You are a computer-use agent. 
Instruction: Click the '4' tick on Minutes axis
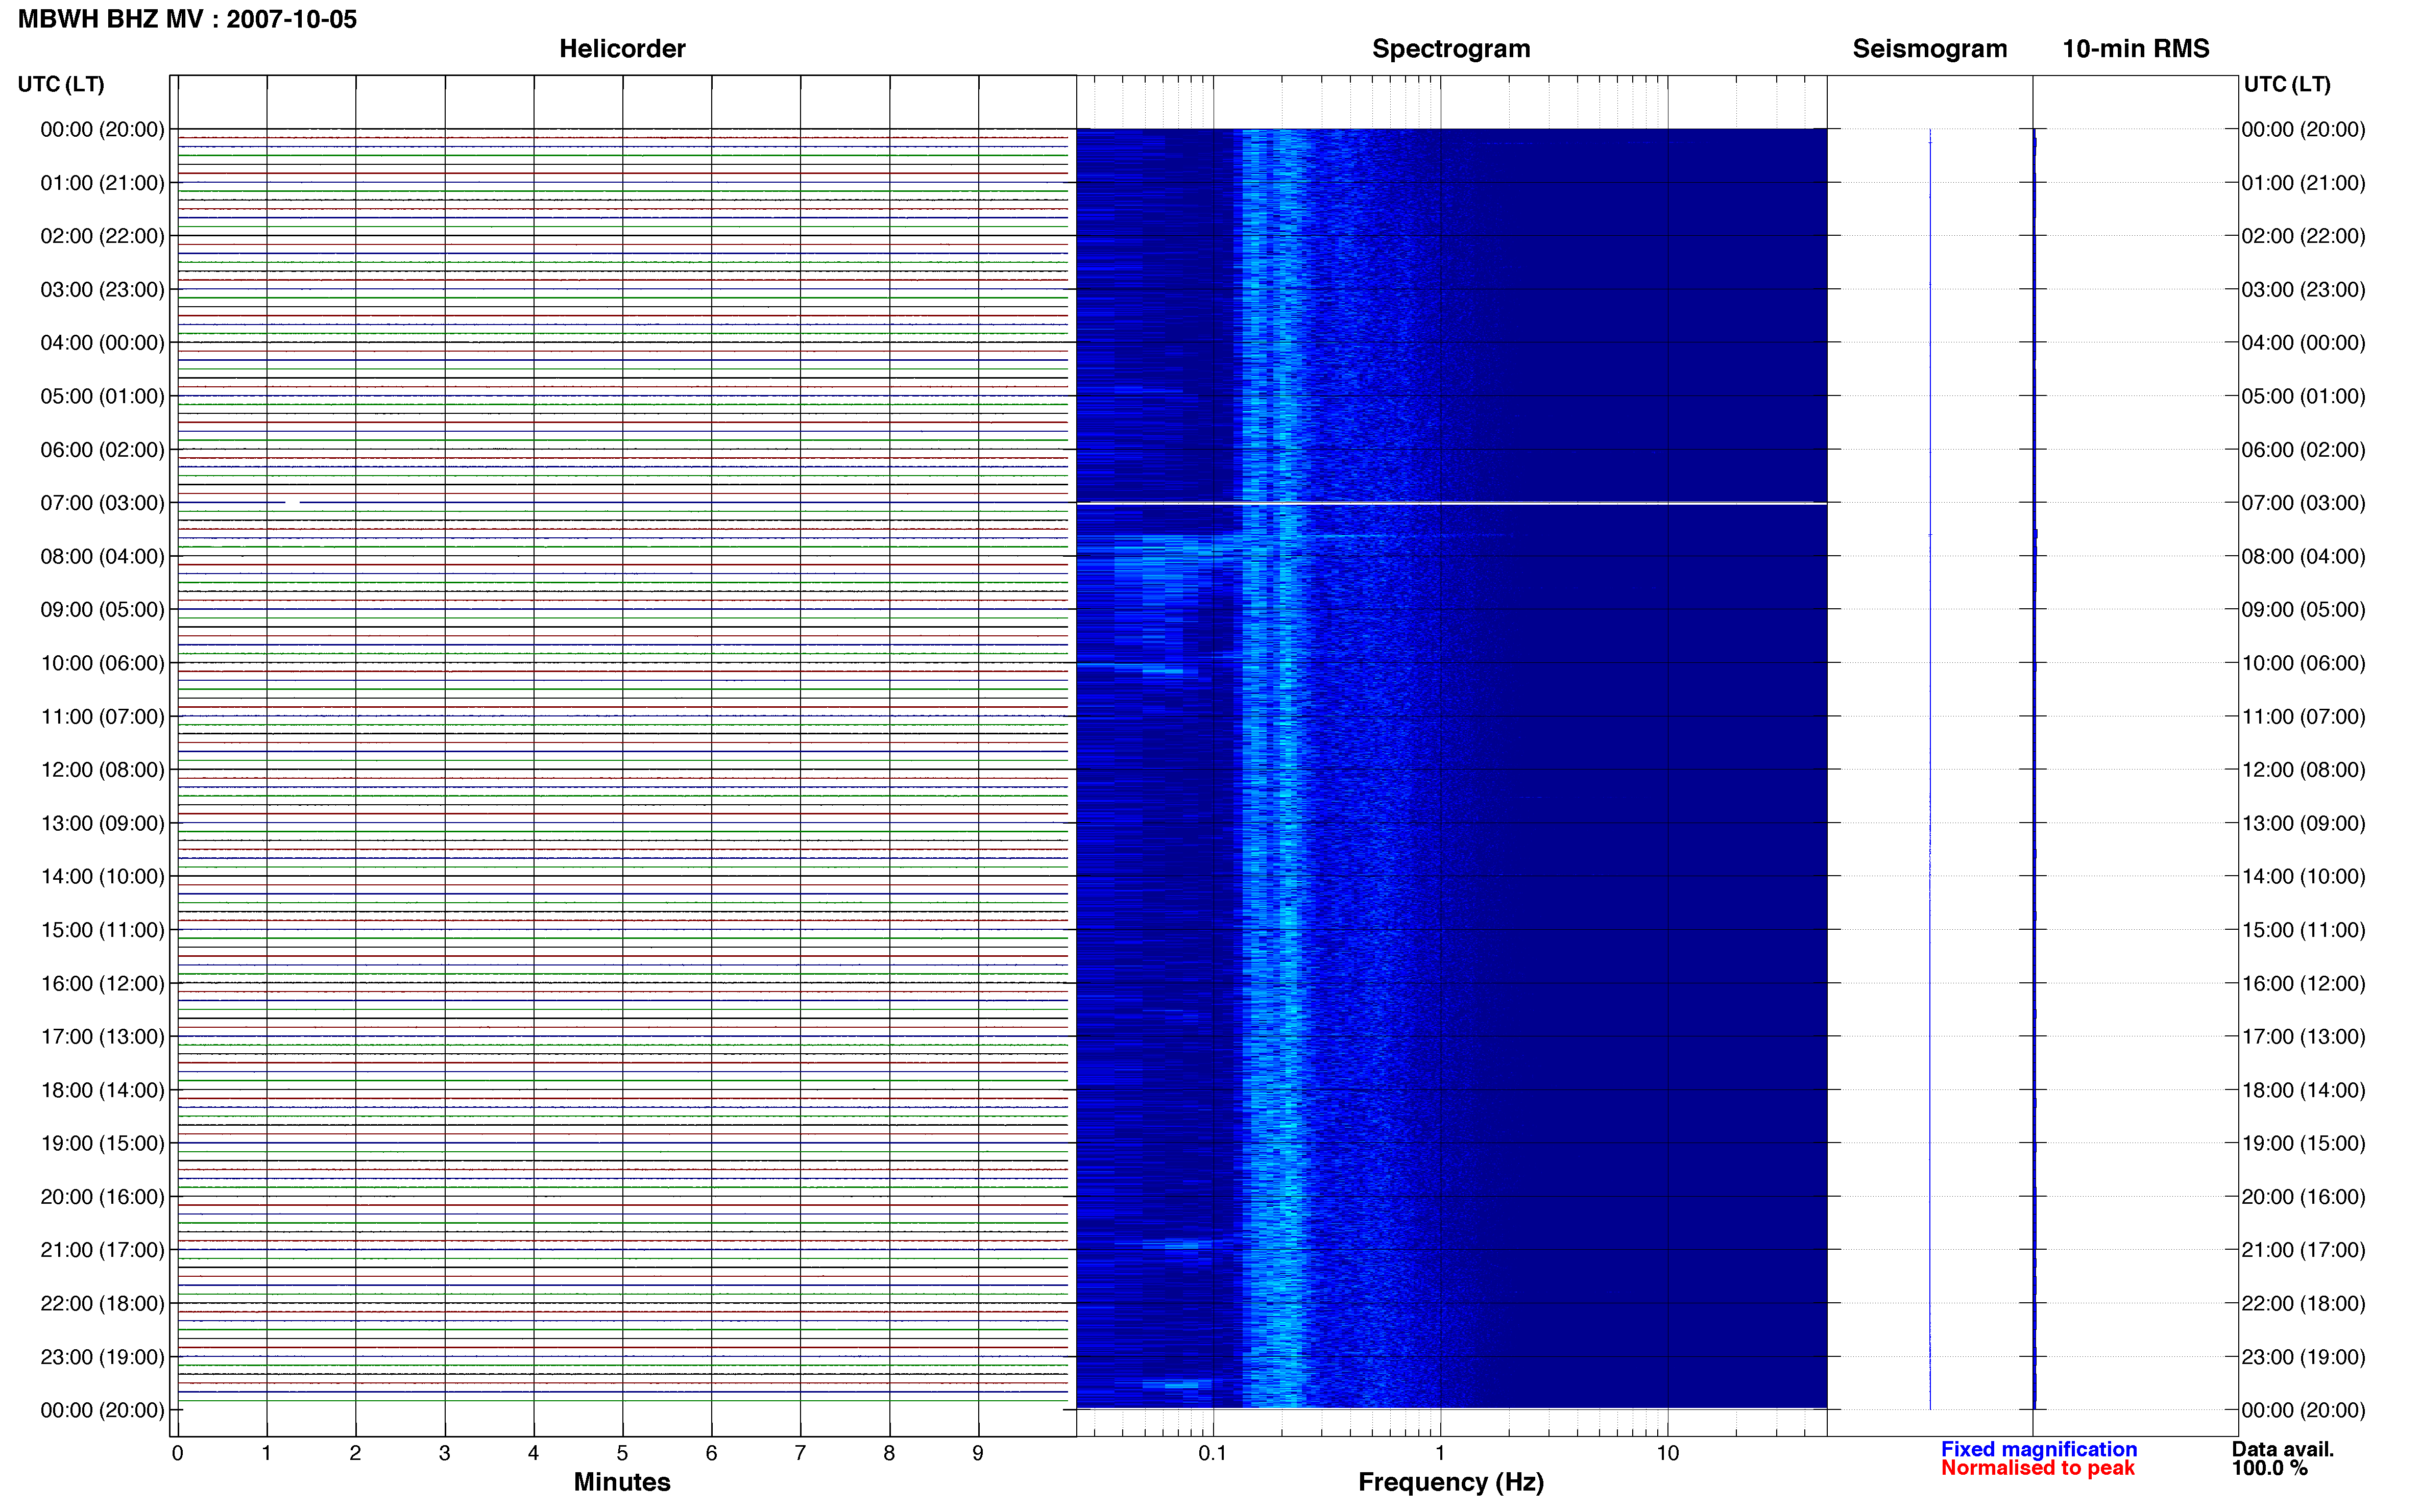pos(533,1454)
